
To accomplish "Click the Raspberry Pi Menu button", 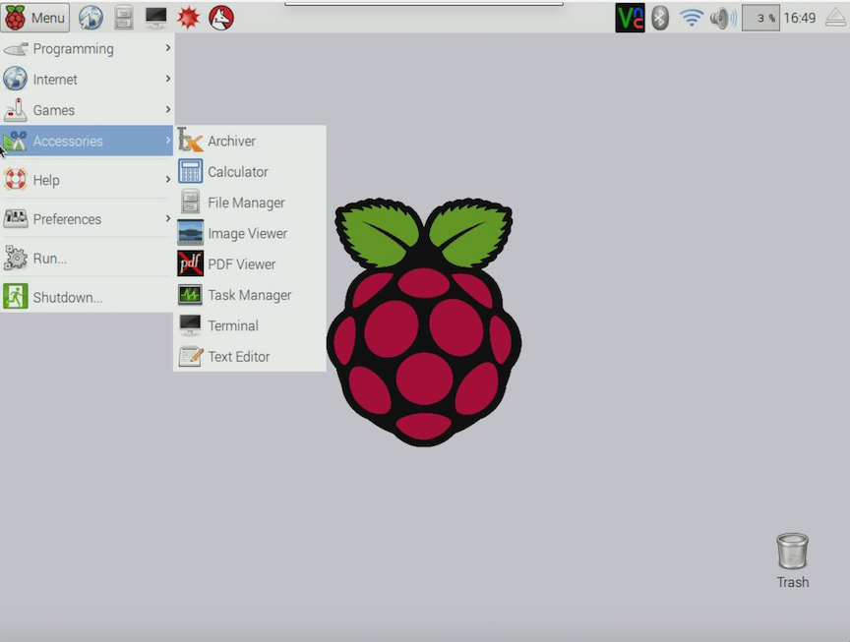I will click(x=35, y=18).
